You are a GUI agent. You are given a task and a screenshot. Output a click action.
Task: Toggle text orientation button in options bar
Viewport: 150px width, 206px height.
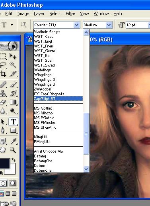[x=23, y=25]
